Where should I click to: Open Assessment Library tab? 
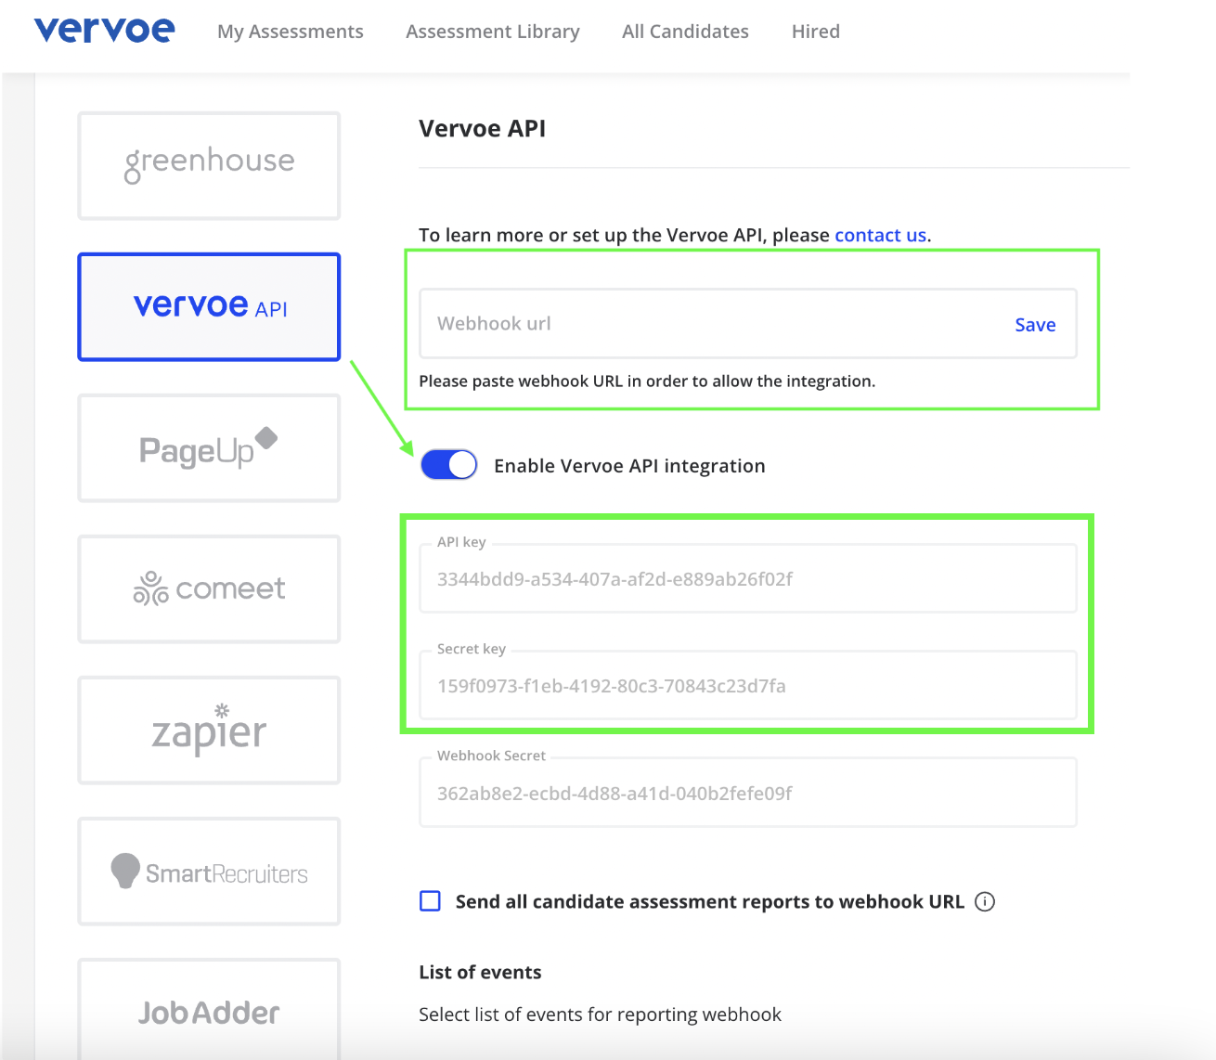(493, 32)
